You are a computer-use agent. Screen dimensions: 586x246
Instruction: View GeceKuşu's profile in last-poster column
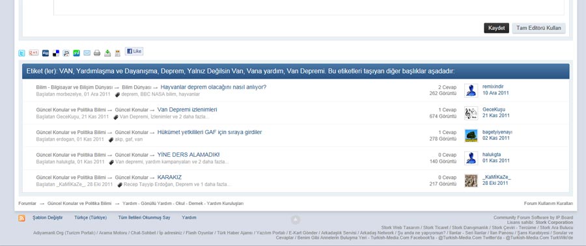[494, 109]
